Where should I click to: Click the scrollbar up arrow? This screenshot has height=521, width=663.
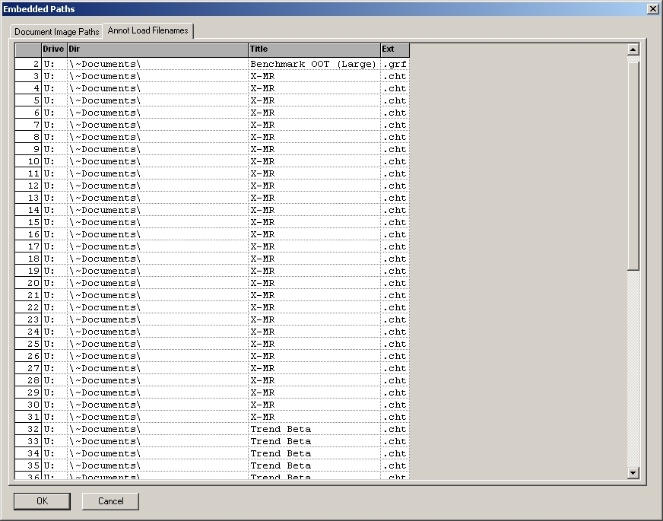pos(633,50)
